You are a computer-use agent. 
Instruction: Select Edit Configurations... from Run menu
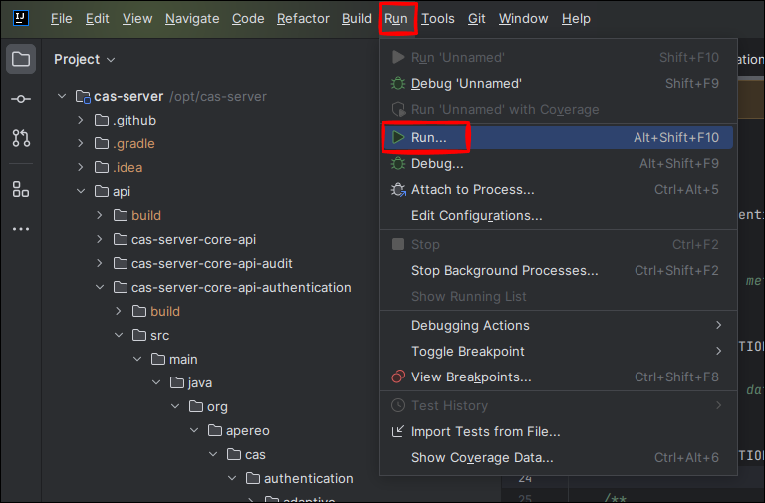[x=476, y=215]
